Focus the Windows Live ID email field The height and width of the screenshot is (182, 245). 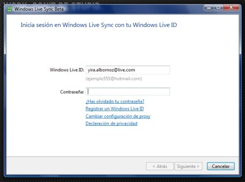[x=128, y=70]
